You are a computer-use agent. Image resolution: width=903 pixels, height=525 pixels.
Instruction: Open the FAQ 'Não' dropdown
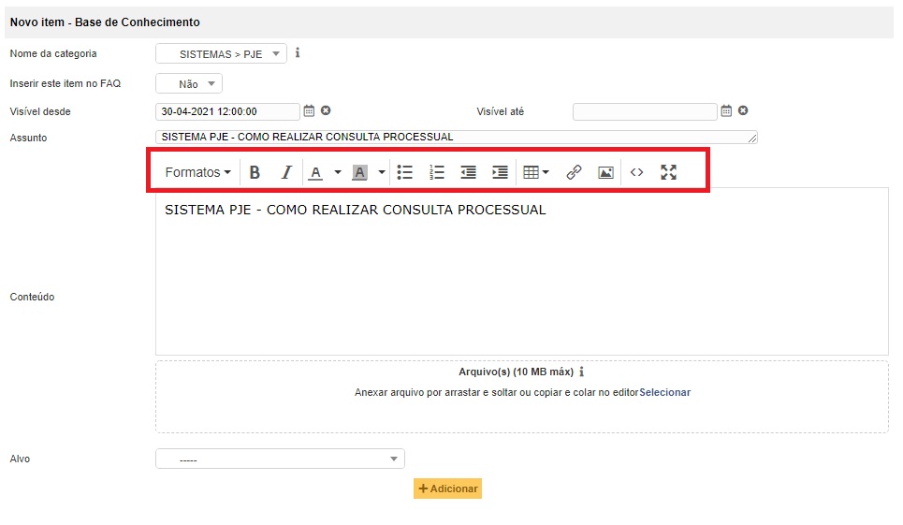189,84
